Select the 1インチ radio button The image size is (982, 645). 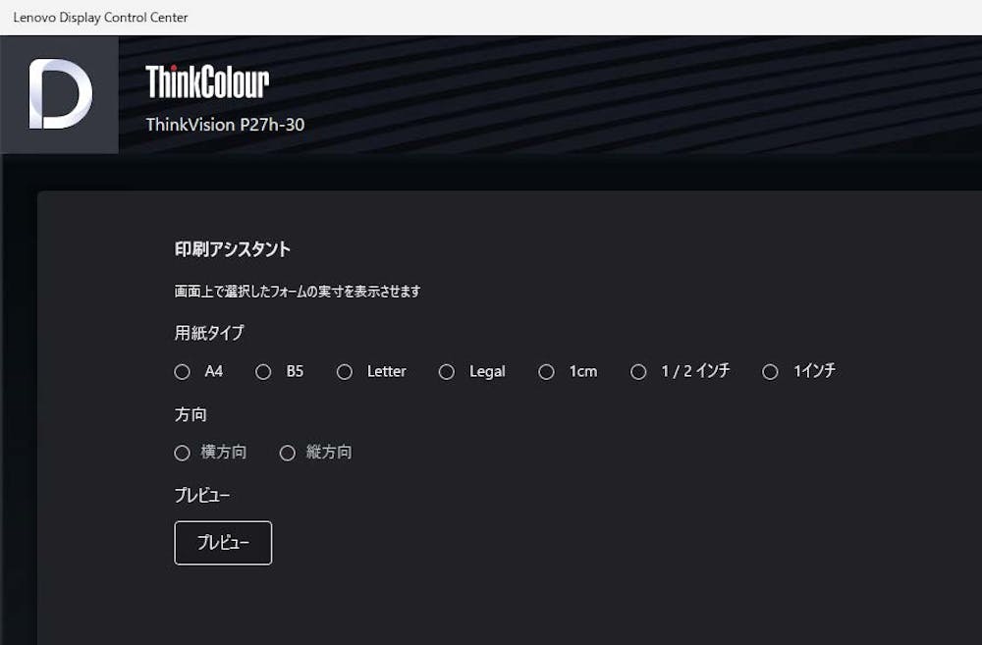coord(770,372)
